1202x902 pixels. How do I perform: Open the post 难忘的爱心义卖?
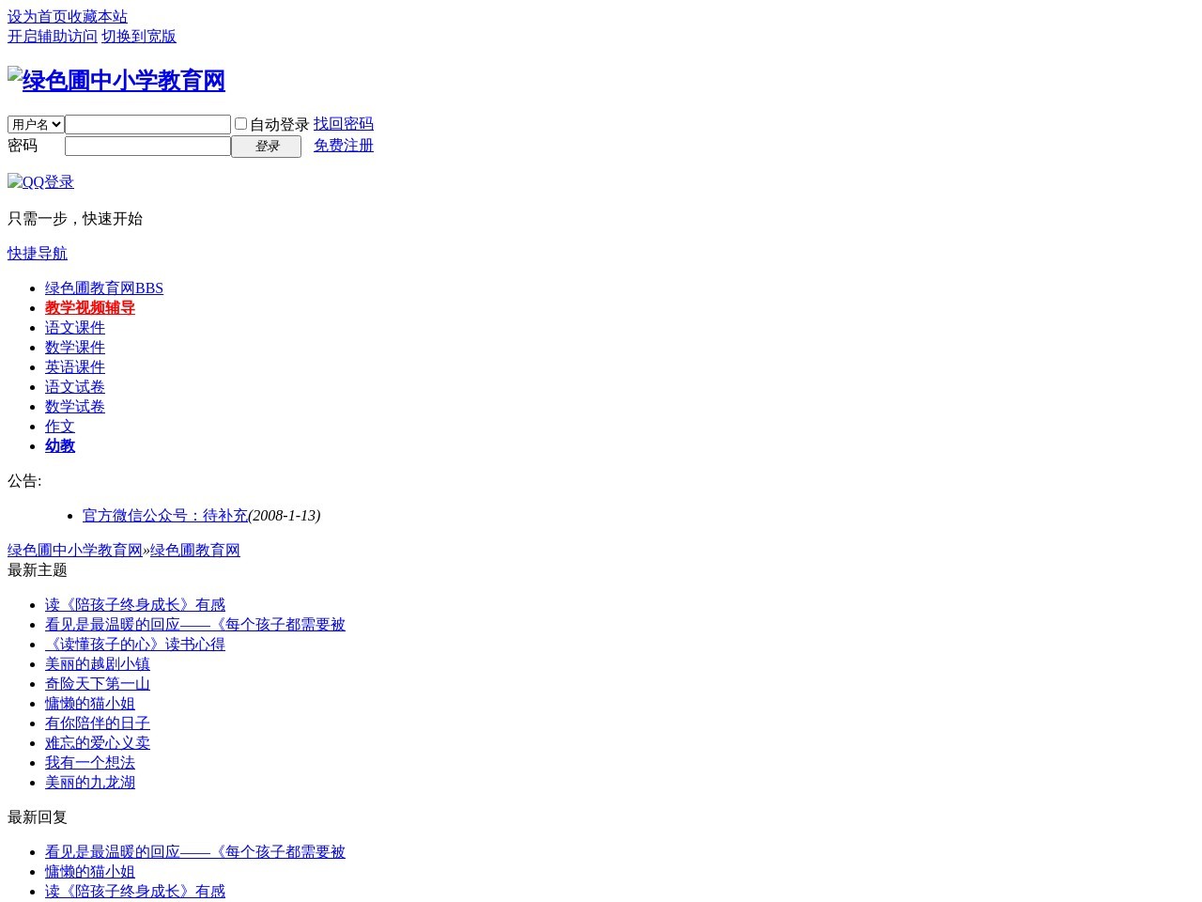(x=98, y=743)
